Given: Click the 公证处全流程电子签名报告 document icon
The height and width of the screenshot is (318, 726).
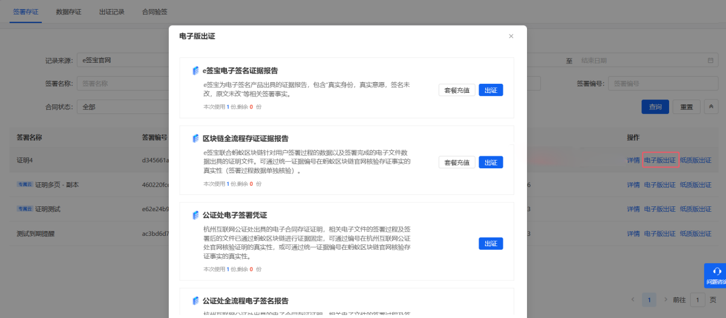Looking at the screenshot, I should [195, 301].
